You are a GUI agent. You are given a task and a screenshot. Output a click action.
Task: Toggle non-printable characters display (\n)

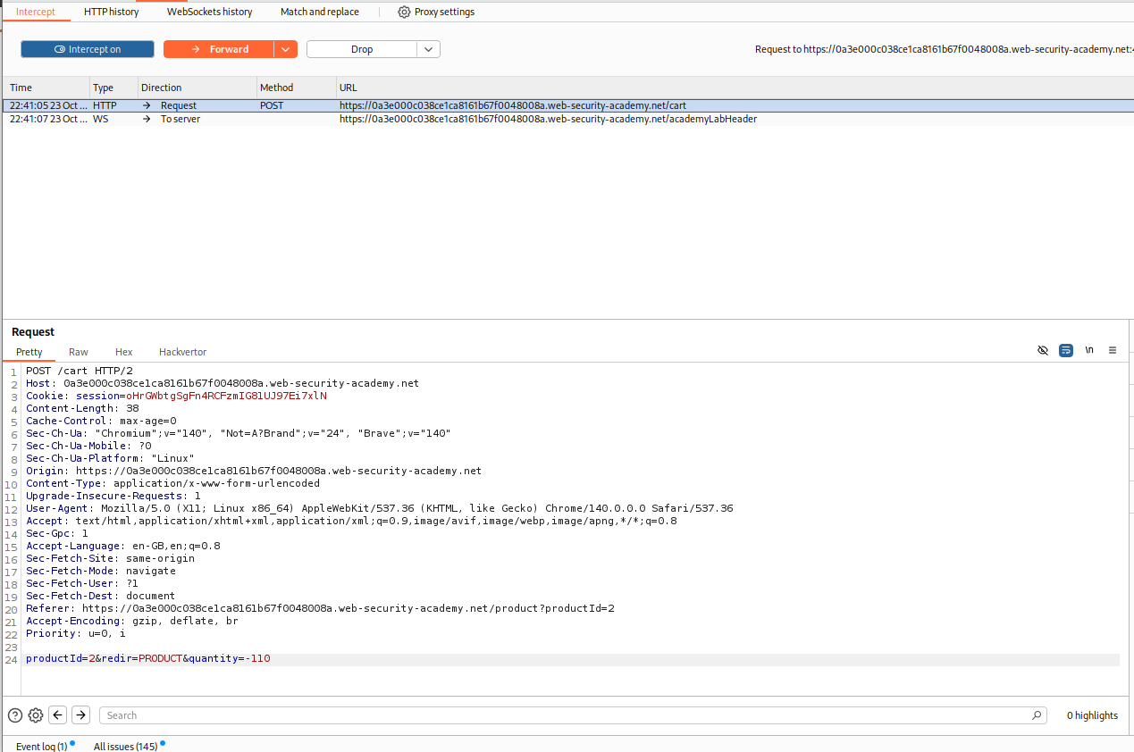[1089, 350]
